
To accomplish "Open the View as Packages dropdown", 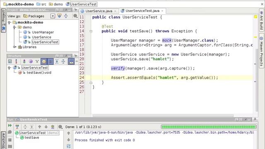I will click(x=53, y=16).
